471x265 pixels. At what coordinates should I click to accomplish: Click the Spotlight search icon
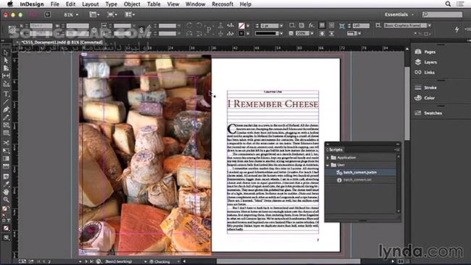pos(448,4)
